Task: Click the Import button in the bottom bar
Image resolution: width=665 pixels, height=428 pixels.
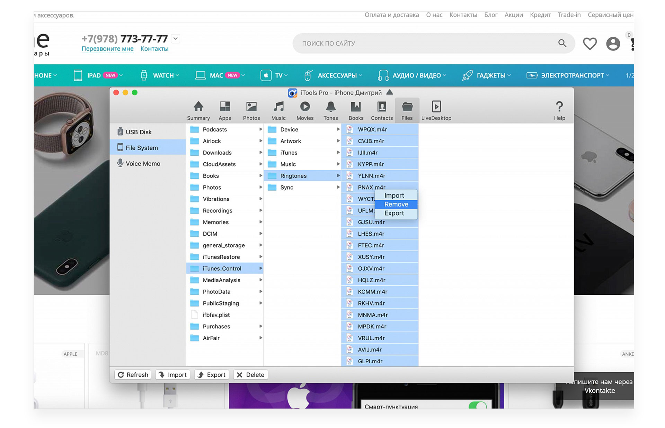Action: pos(173,374)
